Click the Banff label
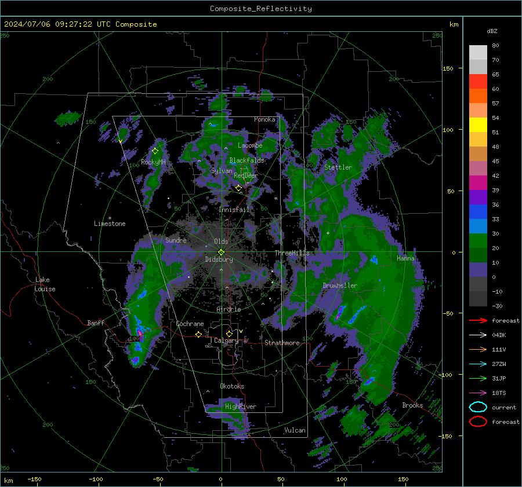The image size is (522, 487). tap(96, 323)
